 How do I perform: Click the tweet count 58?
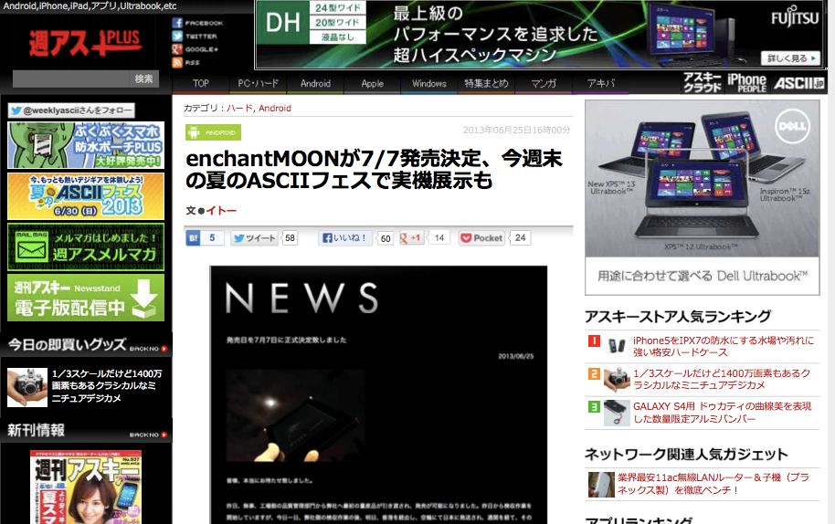(290, 237)
